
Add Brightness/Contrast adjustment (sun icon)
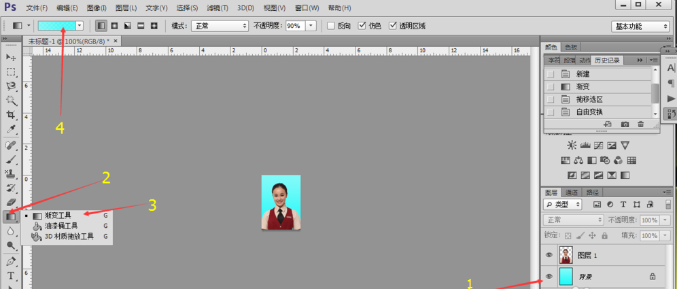tap(572, 145)
